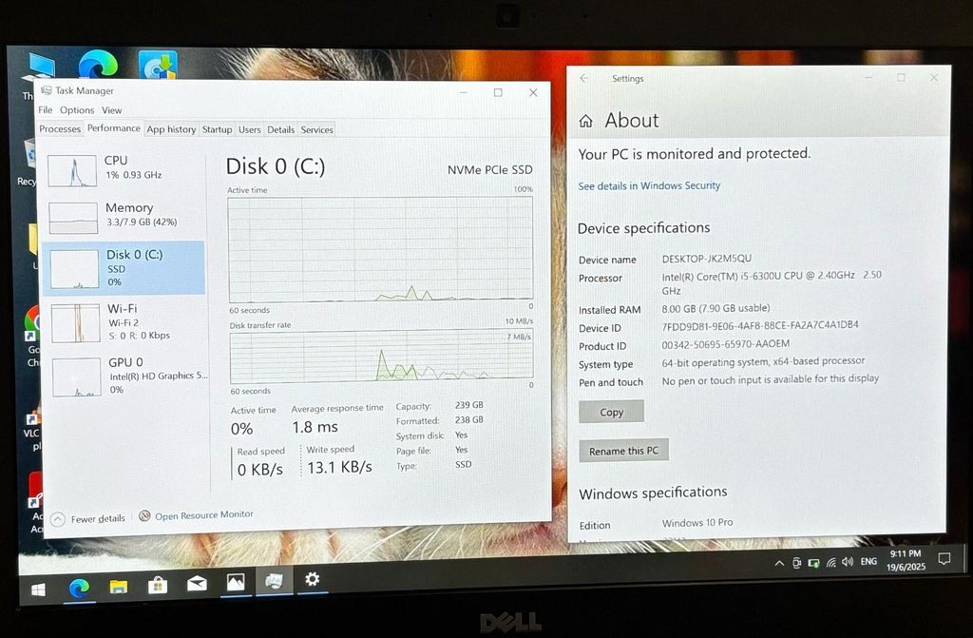Select the Wi-Fi graph in sidebar
Image resolution: width=973 pixels, height=638 pixels.
(75, 323)
